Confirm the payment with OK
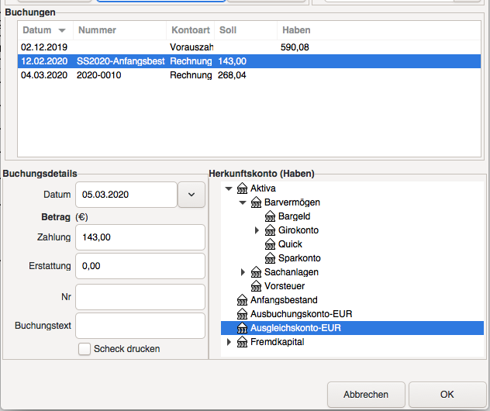This screenshot has height=411, width=490. (447, 395)
